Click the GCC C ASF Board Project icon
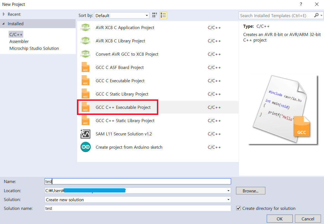Screen dimensions: 324x224 (x=85, y=67)
